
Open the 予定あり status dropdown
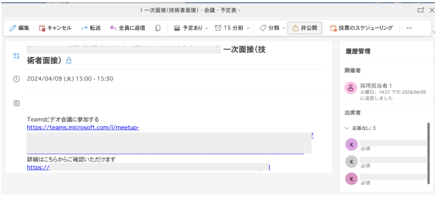tap(191, 28)
